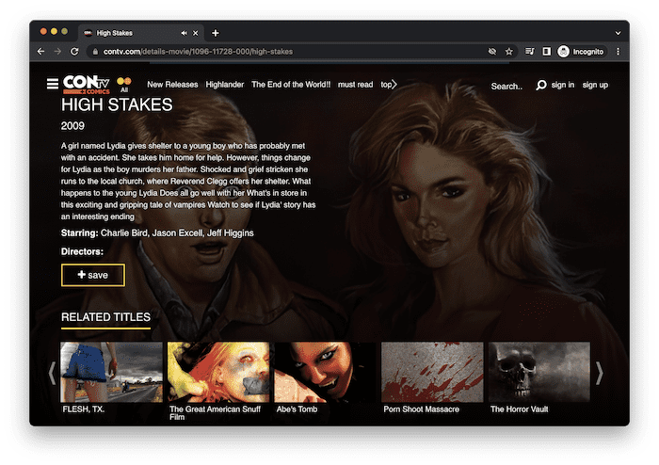This screenshot has width=659, height=465.
Task: Click the movie synopsis paragraph
Action: point(188,181)
